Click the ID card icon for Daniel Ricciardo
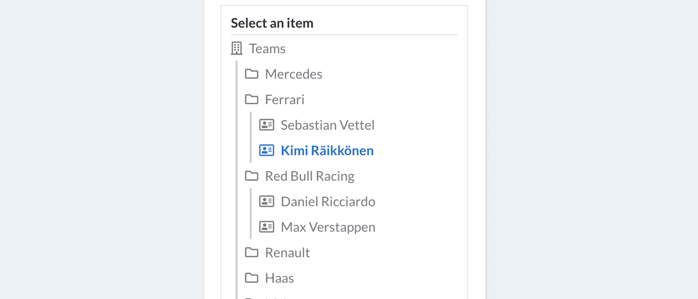This screenshot has height=299, width=698. pos(267,201)
